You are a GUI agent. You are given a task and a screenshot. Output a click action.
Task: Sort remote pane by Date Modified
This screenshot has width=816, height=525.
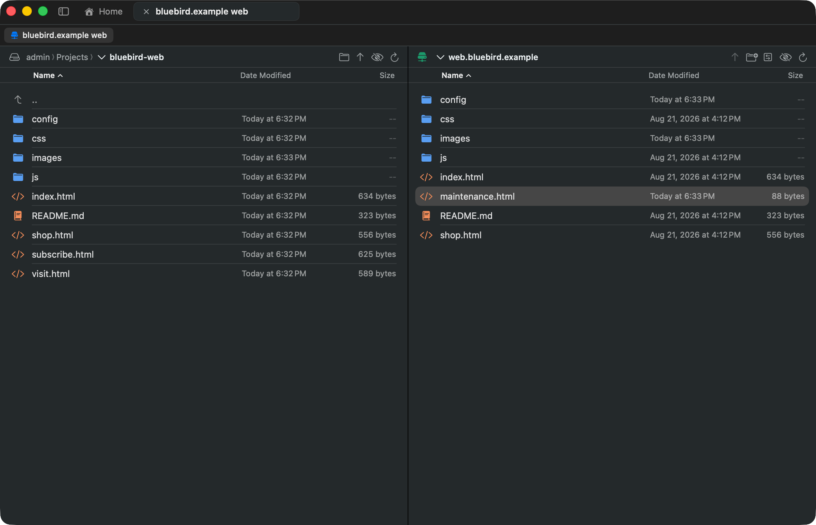click(674, 75)
